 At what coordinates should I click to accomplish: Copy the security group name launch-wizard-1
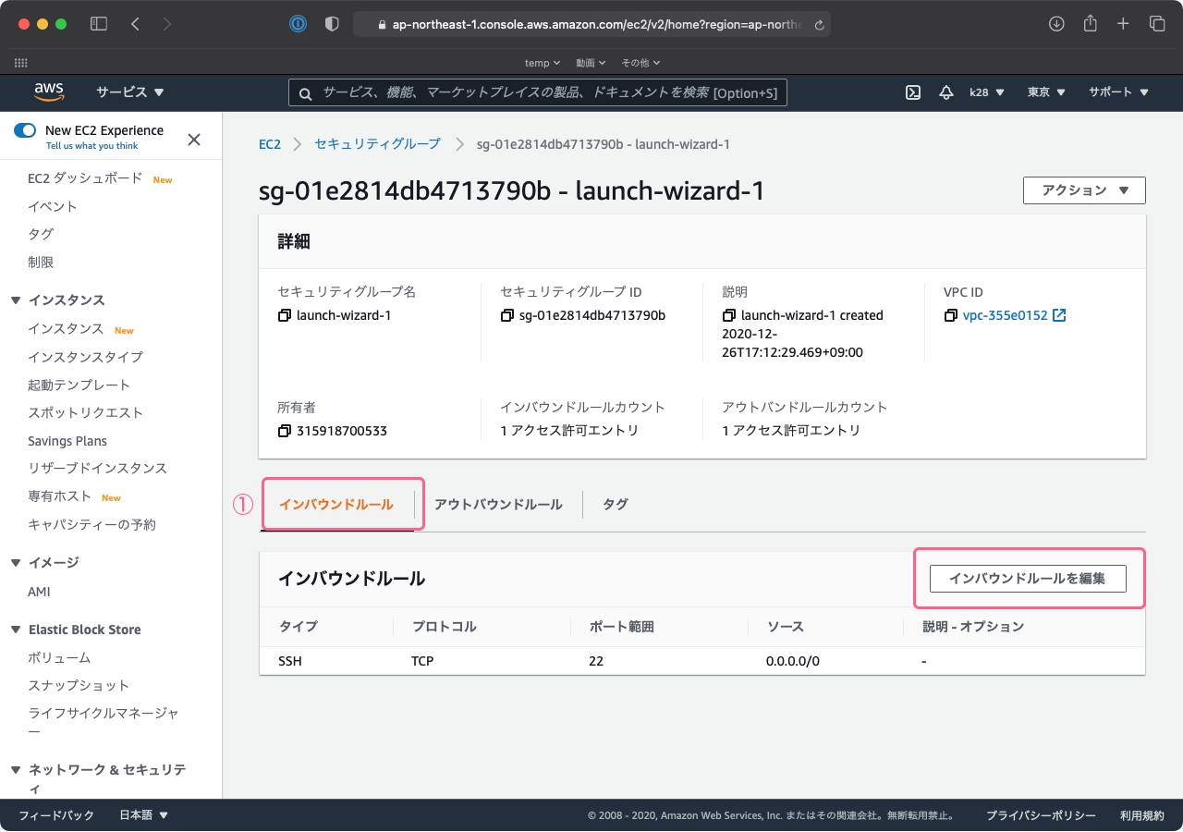click(284, 315)
